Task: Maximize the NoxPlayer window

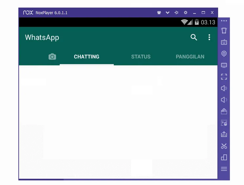Action: [x=203, y=13]
